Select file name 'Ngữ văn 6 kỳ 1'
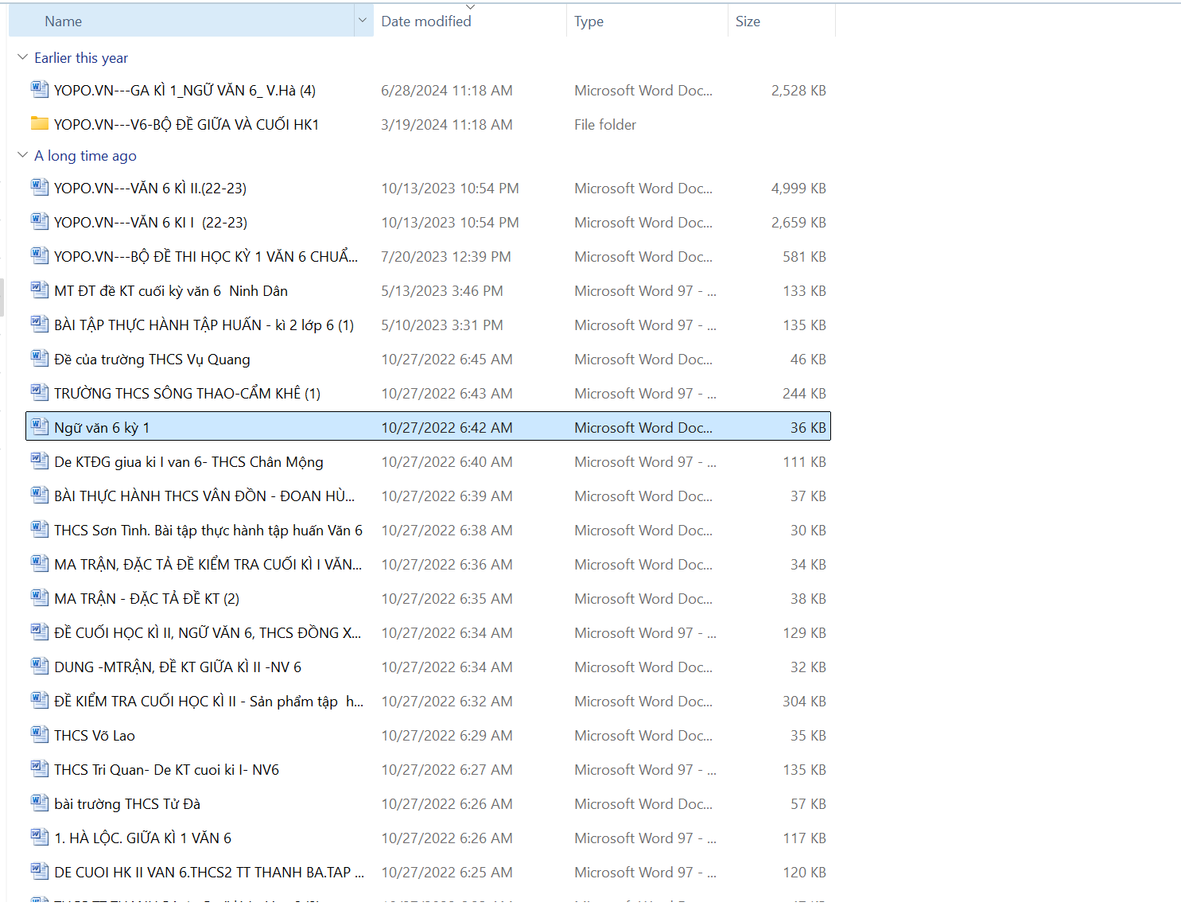This screenshot has height=906, width=1181. coord(102,428)
